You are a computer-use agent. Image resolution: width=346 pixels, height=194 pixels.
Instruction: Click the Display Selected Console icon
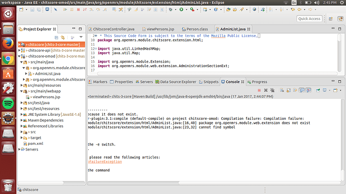[324, 90]
